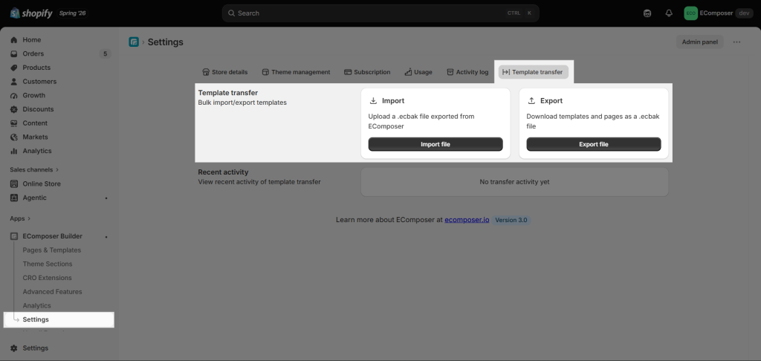The height and width of the screenshot is (361, 761).
Task: Click the green ECO store avatar
Action: click(690, 13)
